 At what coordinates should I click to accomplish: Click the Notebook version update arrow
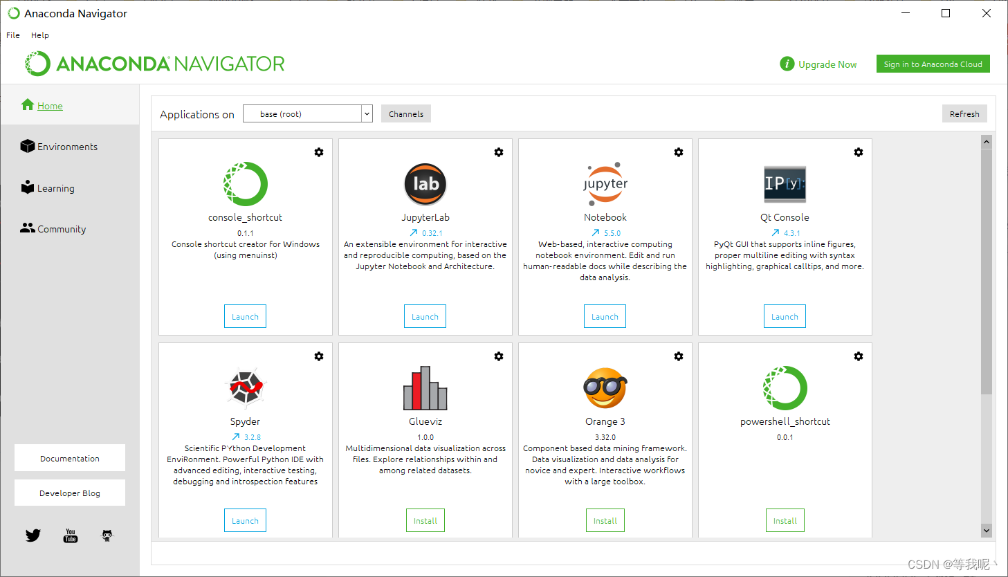coord(596,233)
